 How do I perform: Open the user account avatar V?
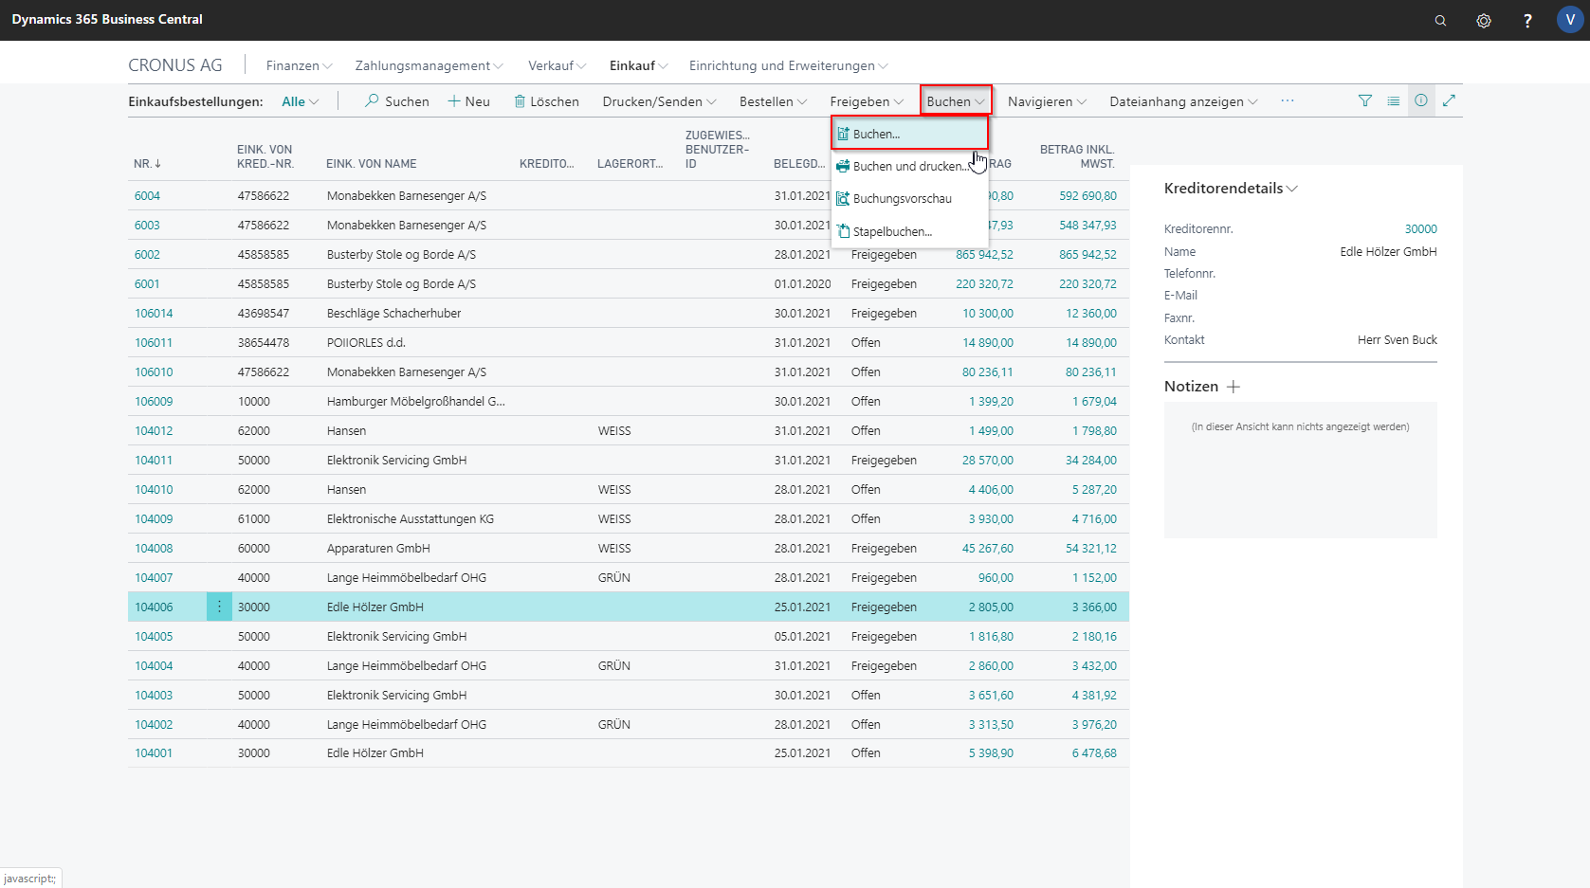1570,20
